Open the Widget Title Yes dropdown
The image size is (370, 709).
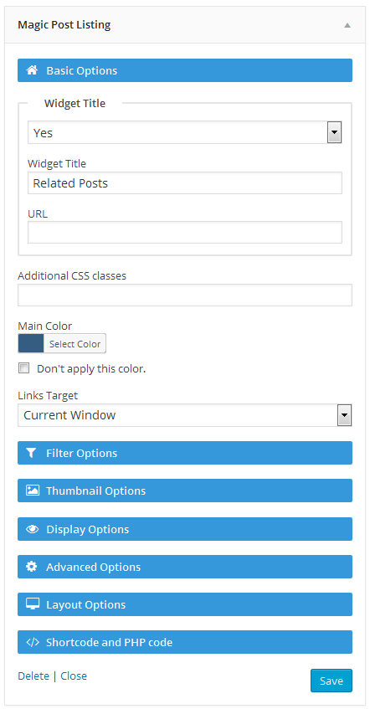(x=184, y=132)
